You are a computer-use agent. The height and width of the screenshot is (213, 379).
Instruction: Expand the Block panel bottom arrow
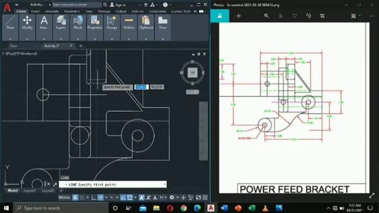tap(78, 39)
